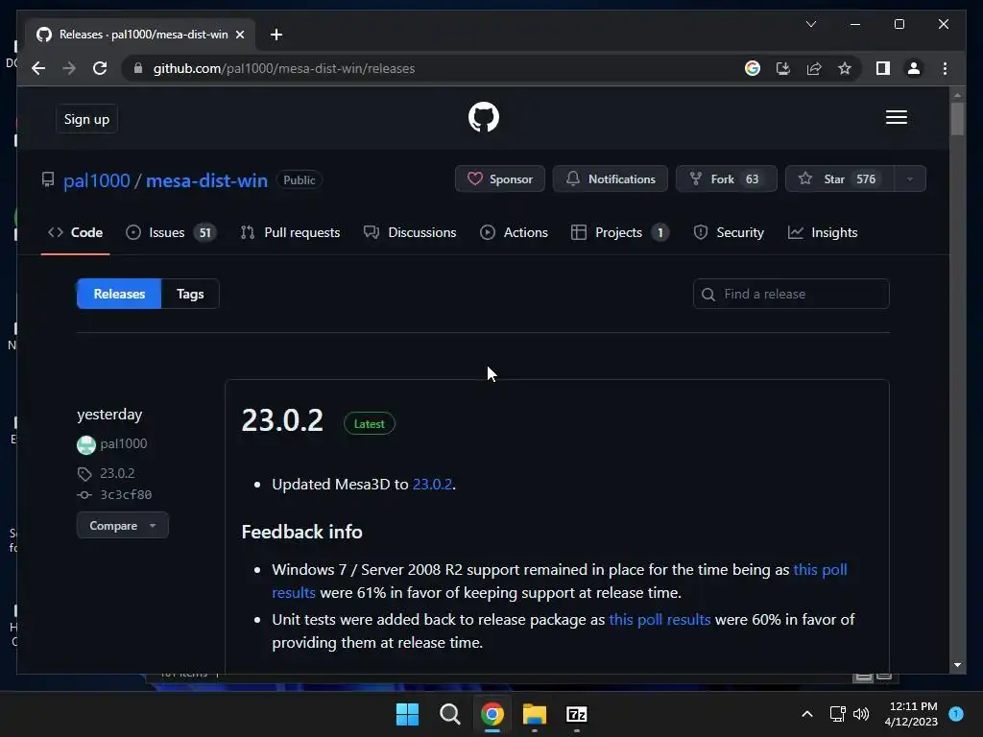The image size is (983, 737).
Task: Open the notification count badge
Action: coord(956,714)
